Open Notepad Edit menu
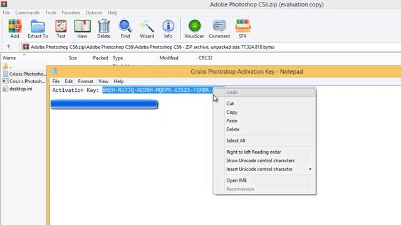The height and width of the screenshot is (225, 401). [x=68, y=81]
